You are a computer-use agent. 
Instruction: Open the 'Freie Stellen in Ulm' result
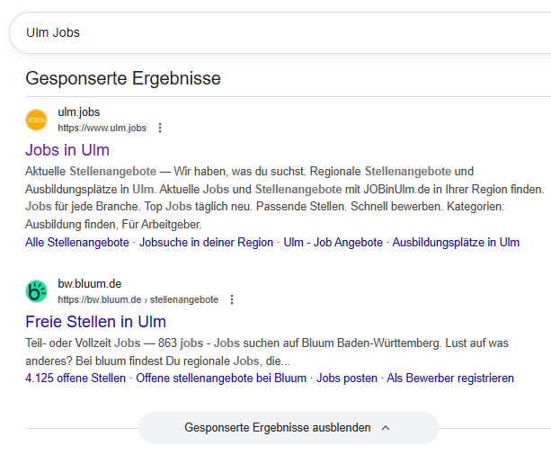click(95, 321)
